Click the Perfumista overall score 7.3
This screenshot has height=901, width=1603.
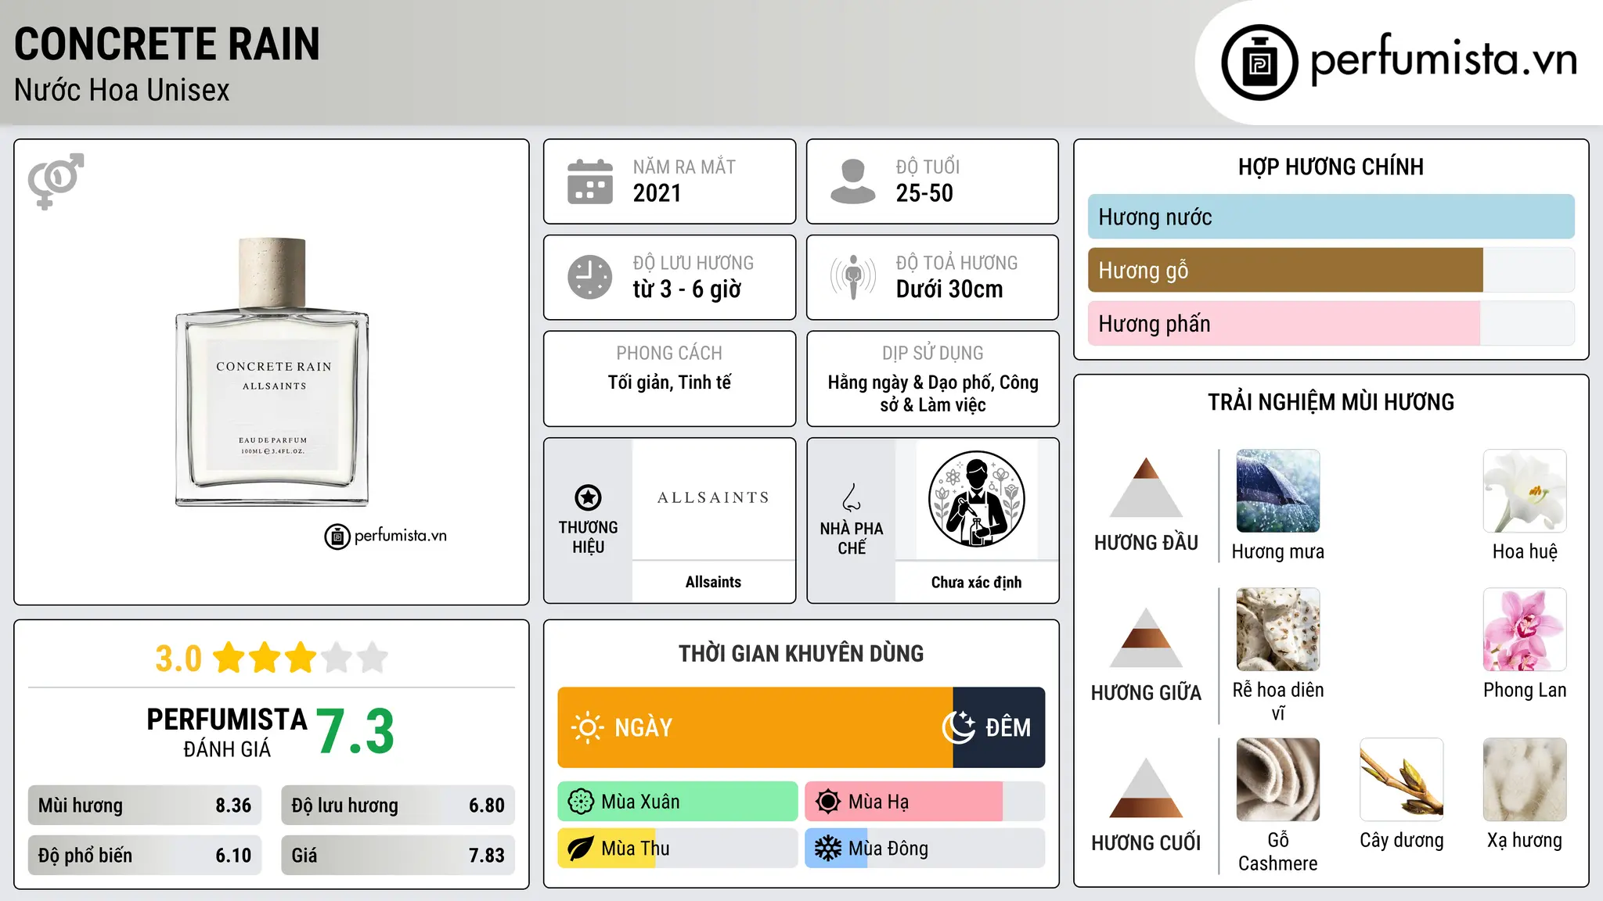tap(355, 731)
